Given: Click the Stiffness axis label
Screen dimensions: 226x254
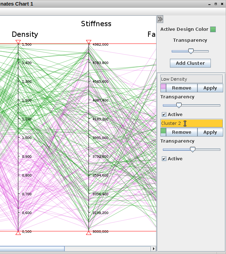Looking at the screenshot, I should click(96, 24).
